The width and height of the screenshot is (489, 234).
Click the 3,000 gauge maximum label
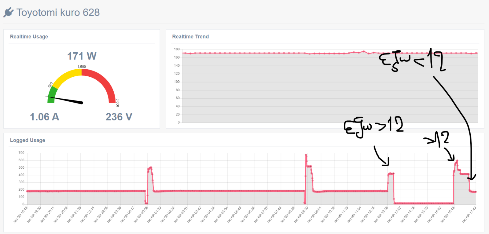point(118,103)
